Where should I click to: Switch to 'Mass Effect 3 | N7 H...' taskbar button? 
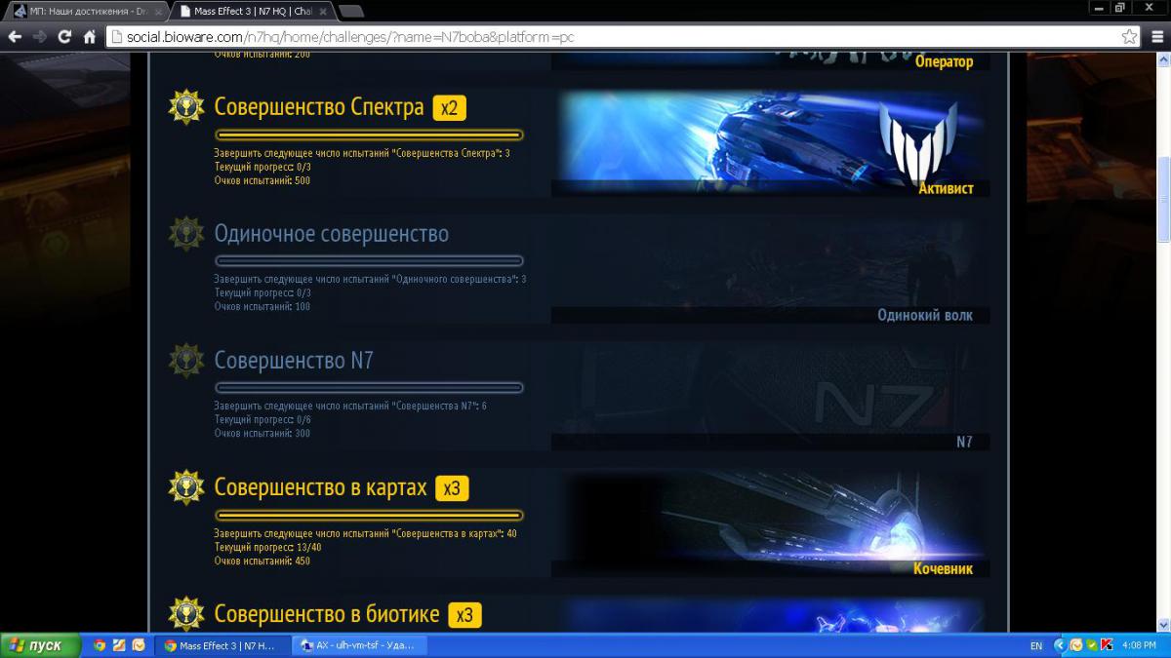[222, 645]
